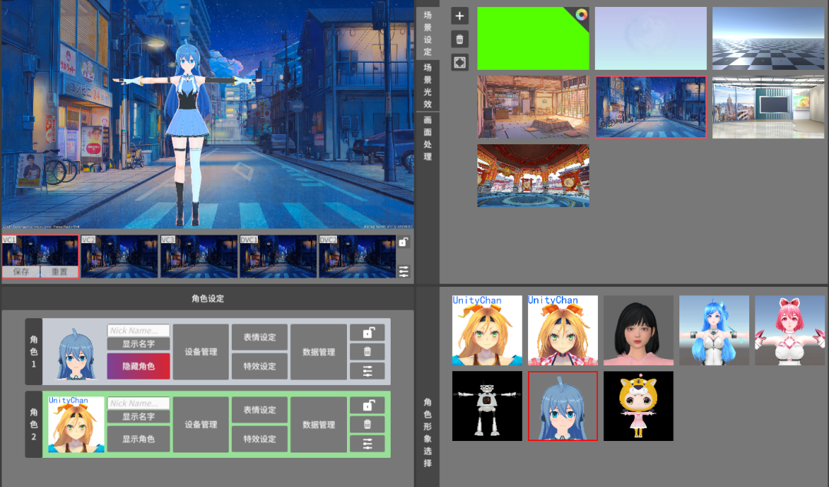Click the scene fullscreen frame icon
The width and height of the screenshot is (829, 487).
click(460, 62)
